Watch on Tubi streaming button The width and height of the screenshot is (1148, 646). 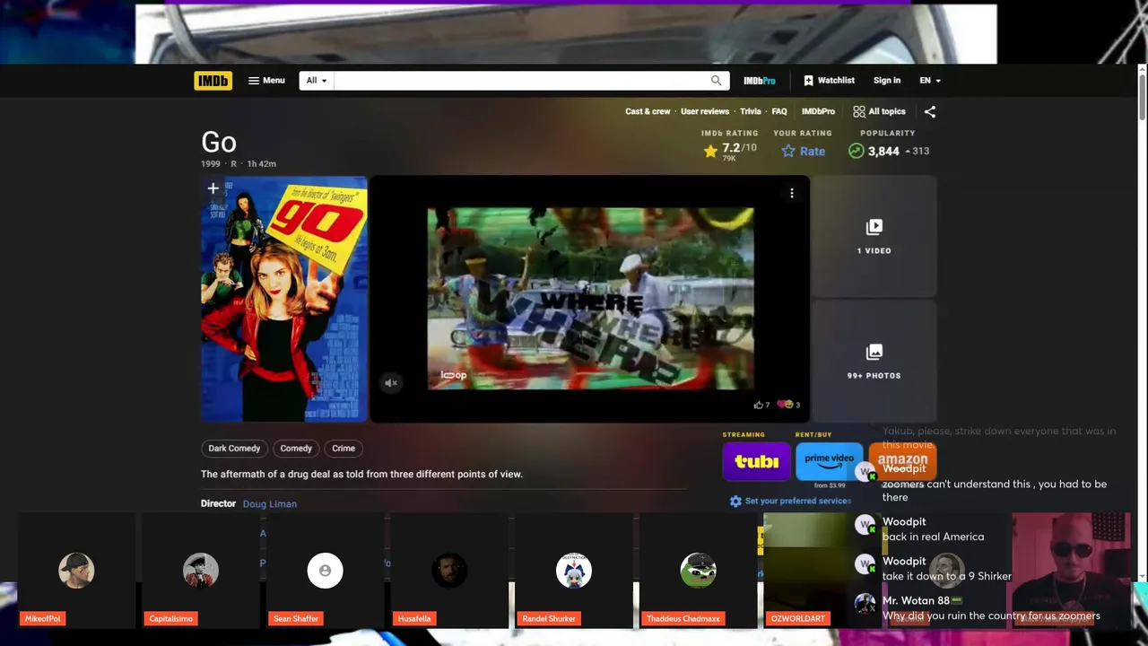756,461
